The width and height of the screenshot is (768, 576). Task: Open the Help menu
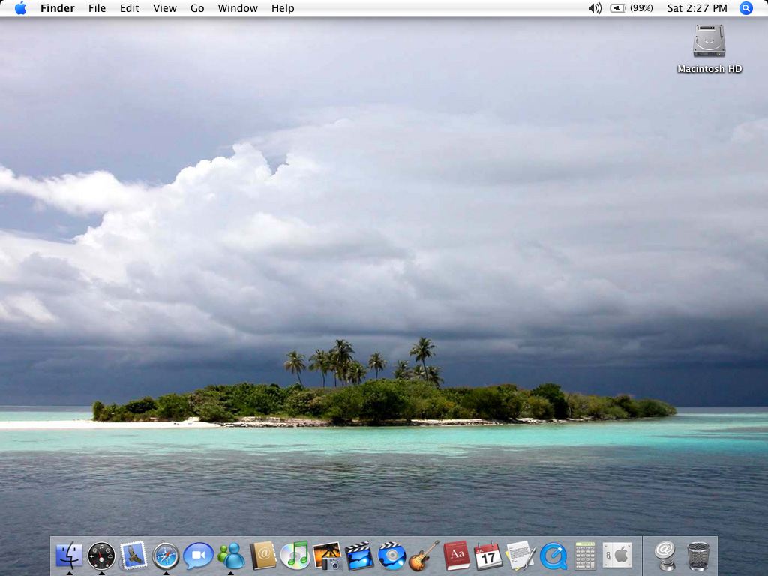point(283,8)
